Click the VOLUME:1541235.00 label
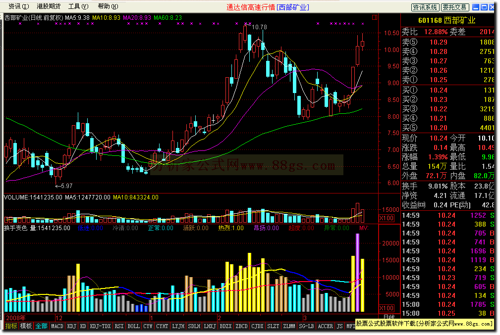Screen dimensions: 500x335 click(x=33, y=197)
